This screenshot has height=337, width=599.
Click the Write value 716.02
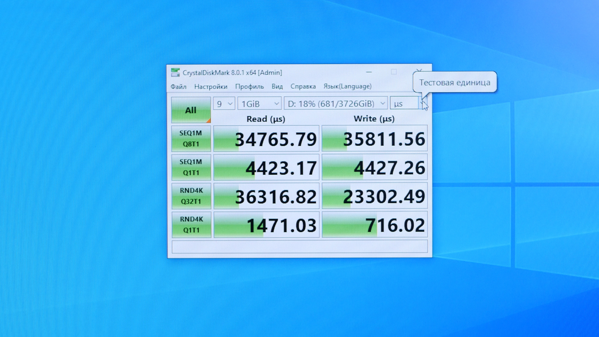(x=375, y=225)
